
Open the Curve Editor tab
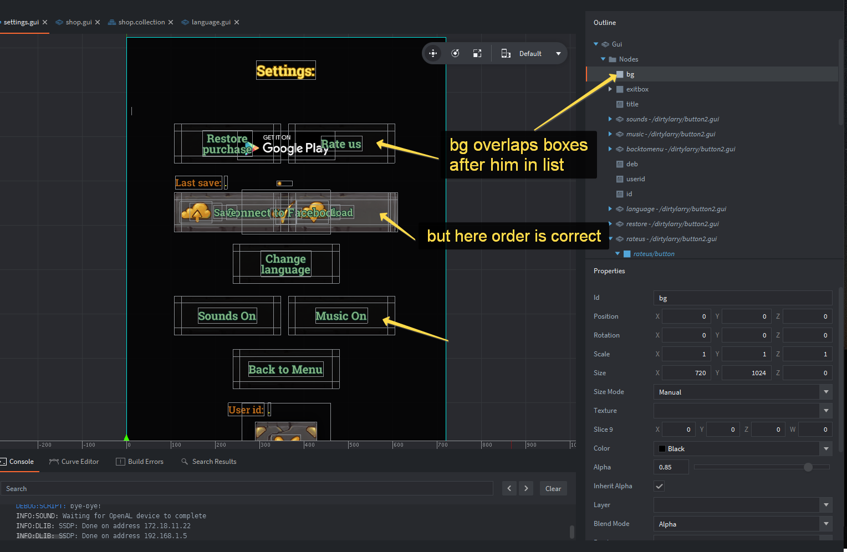[x=74, y=461]
